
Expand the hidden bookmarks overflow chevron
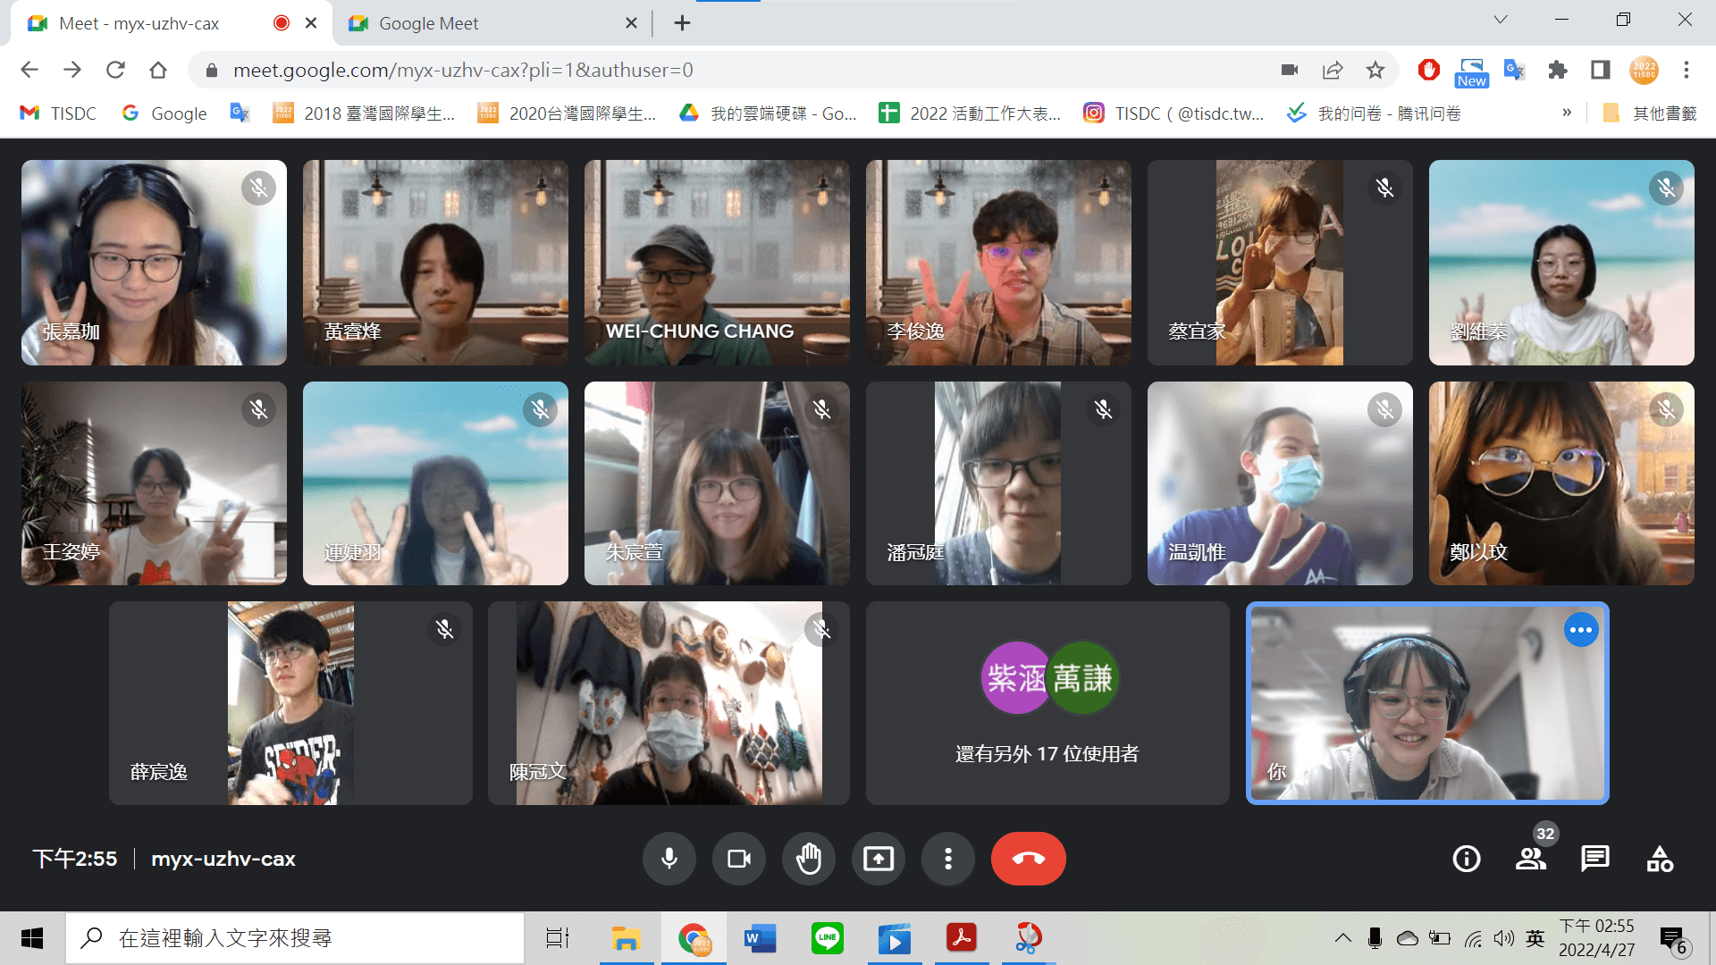pyautogui.click(x=1567, y=113)
